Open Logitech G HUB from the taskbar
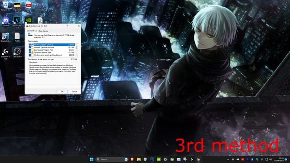This screenshot has height=163, width=290. tap(192, 159)
